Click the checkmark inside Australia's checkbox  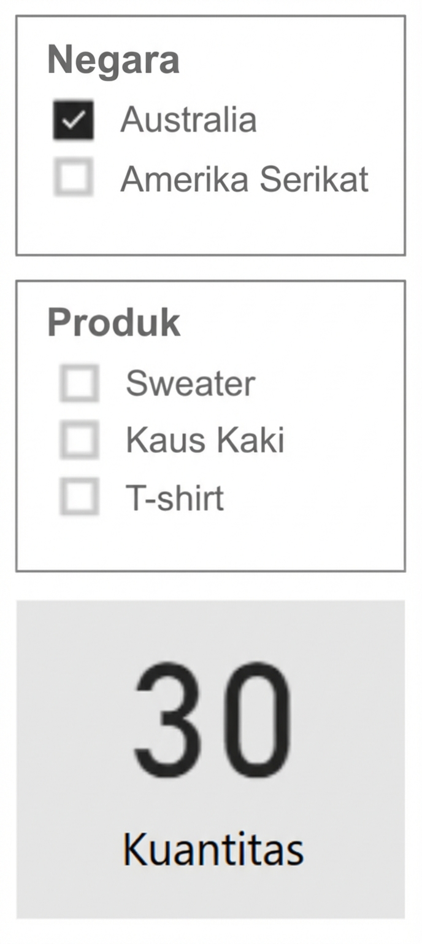coord(73,120)
